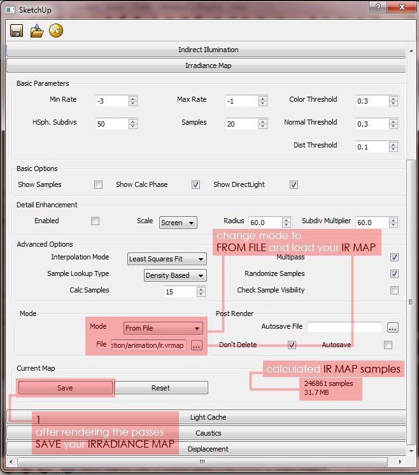This screenshot has width=419, height=475.
Task: Increase Calc Samples with up arrow
Action: (x=201, y=289)
